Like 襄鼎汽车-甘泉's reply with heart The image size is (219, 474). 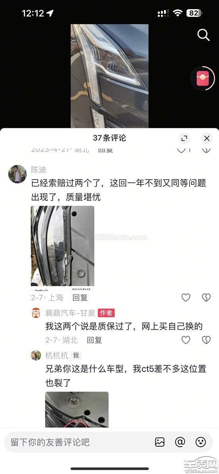click(x=186, y=340)
